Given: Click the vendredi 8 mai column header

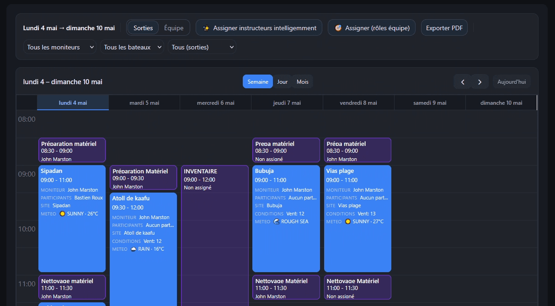Looking at the screenshot, I should pos(358,103).
